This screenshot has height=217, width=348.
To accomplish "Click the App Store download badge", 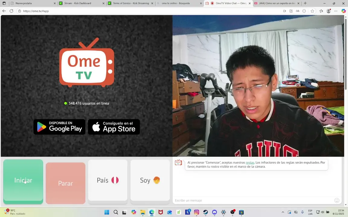I will pos(114,127).
